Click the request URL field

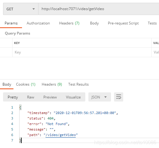tap(99, 9)
